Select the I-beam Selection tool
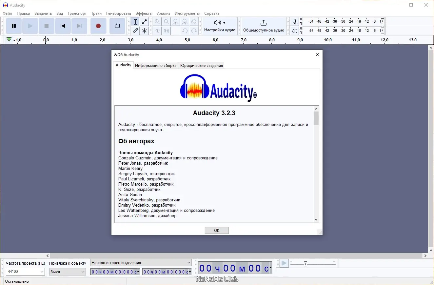This screenshot has width=434, height=285. [x=135, y=22]
